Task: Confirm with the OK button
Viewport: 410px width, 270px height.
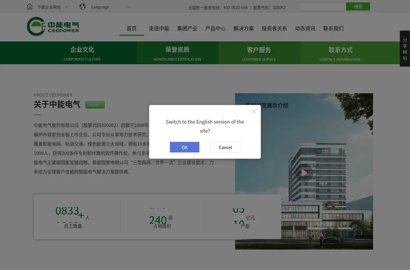Action: [x=185, y=147]
